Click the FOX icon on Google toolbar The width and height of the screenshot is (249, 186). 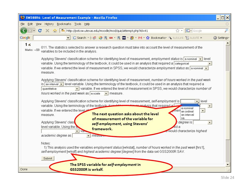[x=124, y=38]
